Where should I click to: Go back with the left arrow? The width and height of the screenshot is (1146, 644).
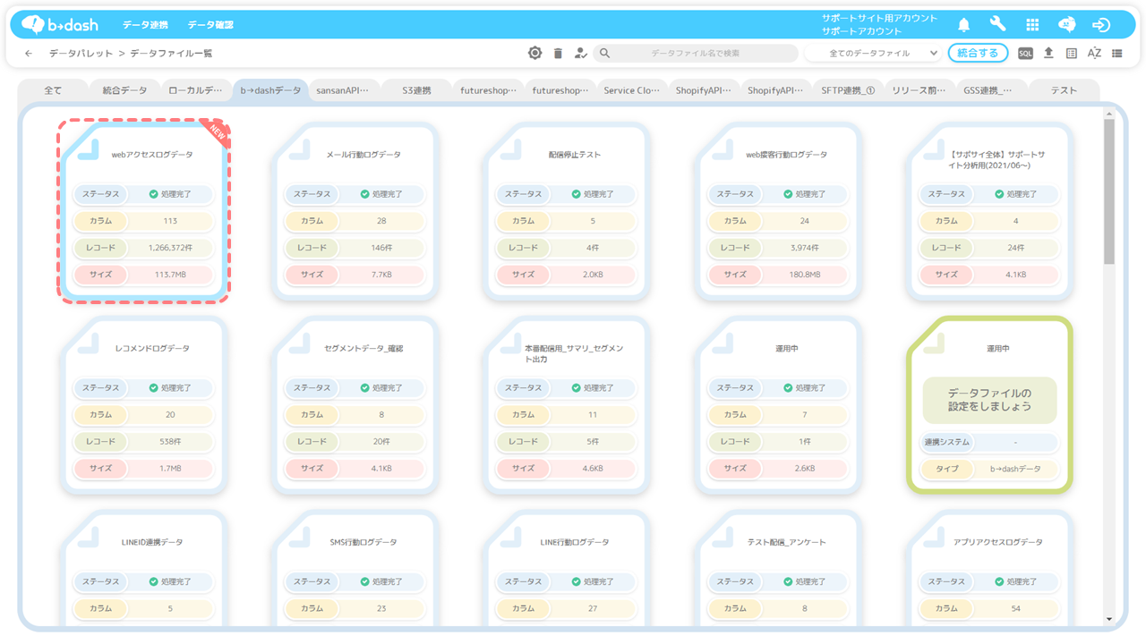(x=29, y=54)
